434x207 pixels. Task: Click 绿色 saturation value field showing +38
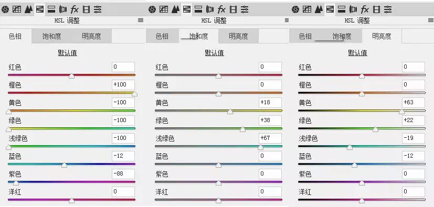coord(270,121)
